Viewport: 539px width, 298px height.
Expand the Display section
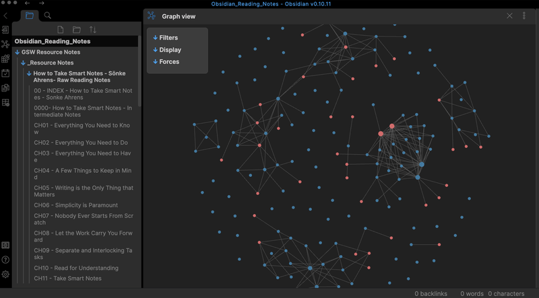(167, 50)
